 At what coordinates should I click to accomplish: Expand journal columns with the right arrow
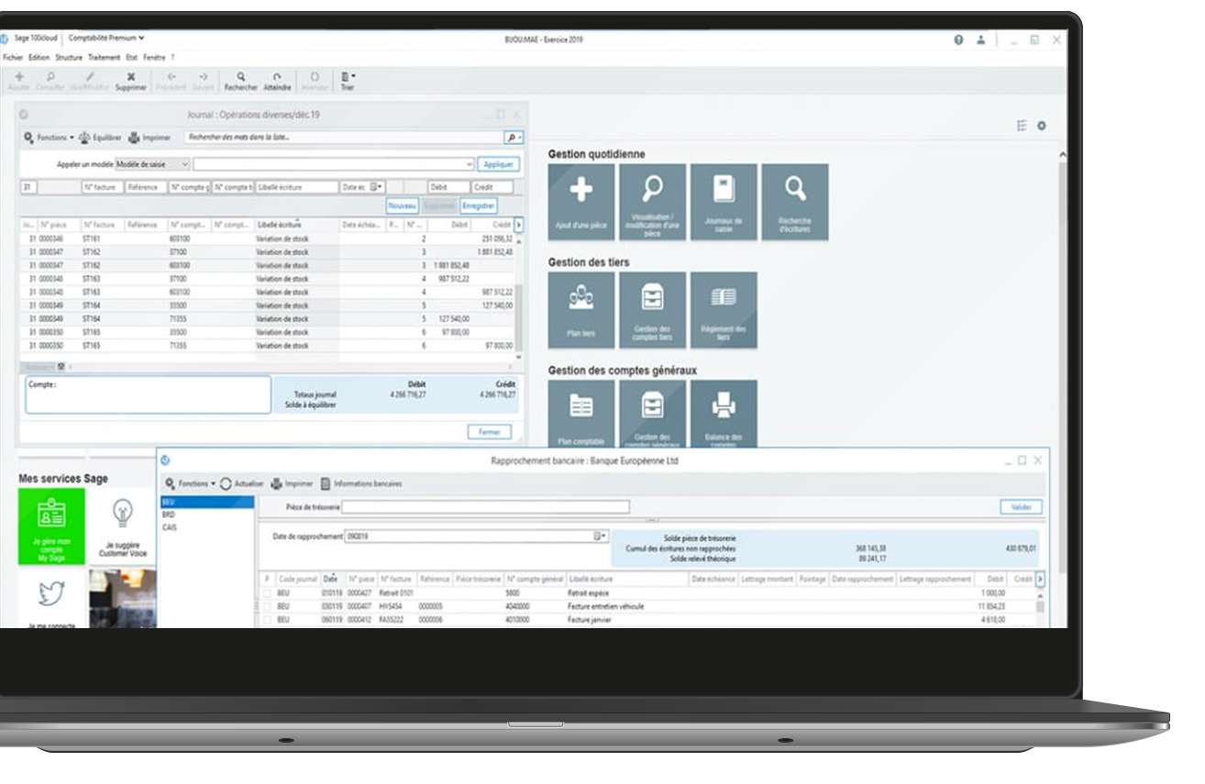518,225
